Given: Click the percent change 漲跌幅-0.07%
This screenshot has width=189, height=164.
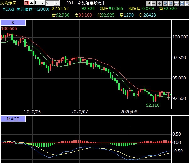Looking at the screenshot, I should 141,8.
